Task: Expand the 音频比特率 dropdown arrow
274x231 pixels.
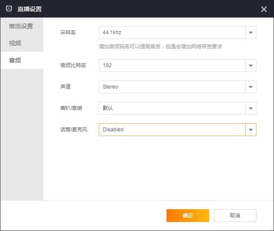Action: point(251,65)
